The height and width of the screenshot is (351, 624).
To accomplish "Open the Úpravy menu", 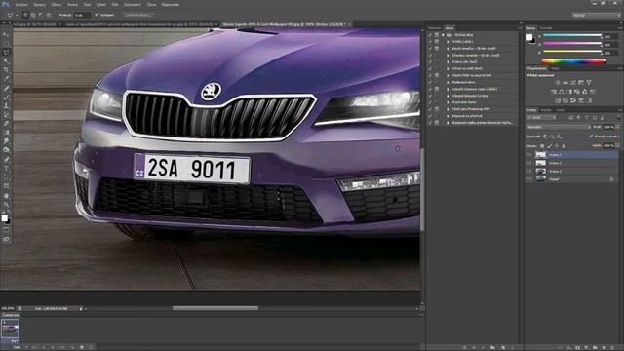I will 39,5.
